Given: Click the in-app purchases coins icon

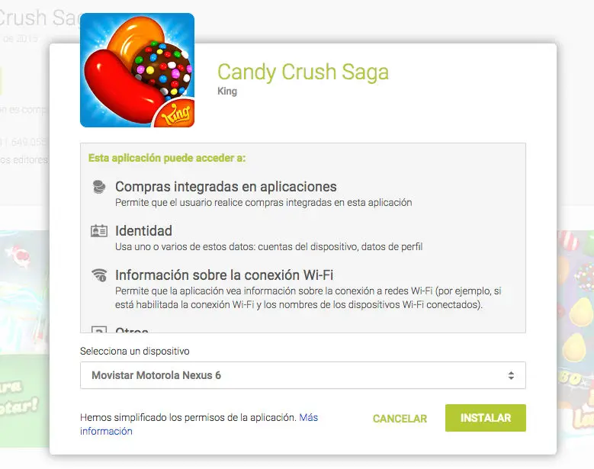Looking at the screenshot, I should (99, 187).
